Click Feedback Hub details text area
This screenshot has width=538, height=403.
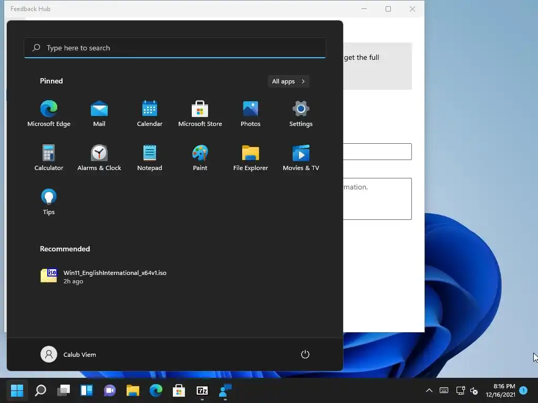coord(377,199)
